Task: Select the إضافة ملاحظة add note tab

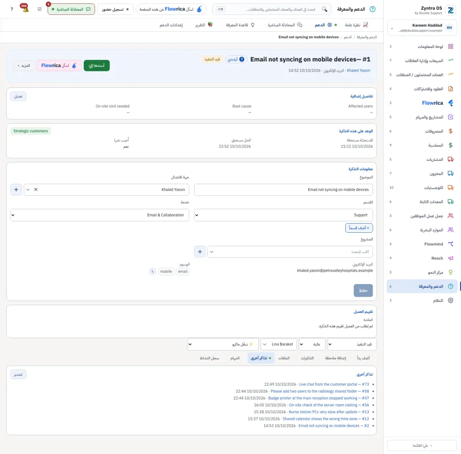Action: click(x=336, y=358)
